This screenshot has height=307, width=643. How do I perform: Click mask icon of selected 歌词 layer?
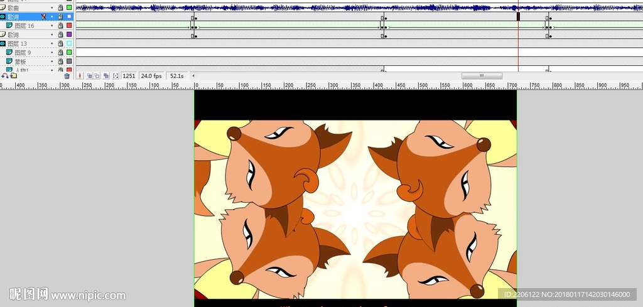3,16
